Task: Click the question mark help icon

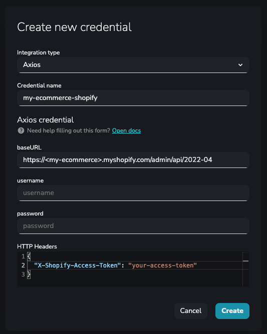Action: pos(21,130)
